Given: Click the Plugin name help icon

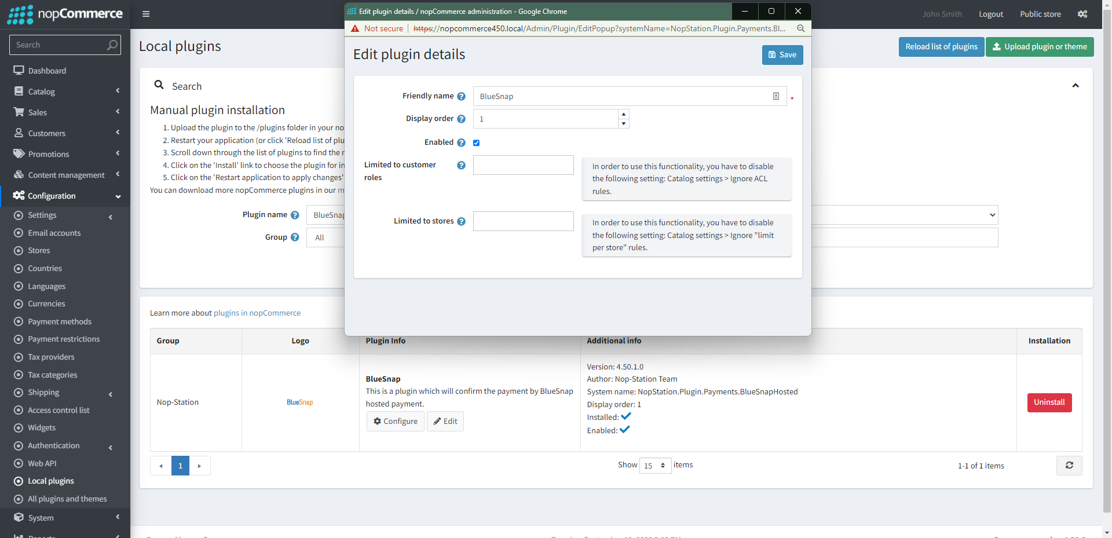Looking at the screenshot, I should [295, 215].
